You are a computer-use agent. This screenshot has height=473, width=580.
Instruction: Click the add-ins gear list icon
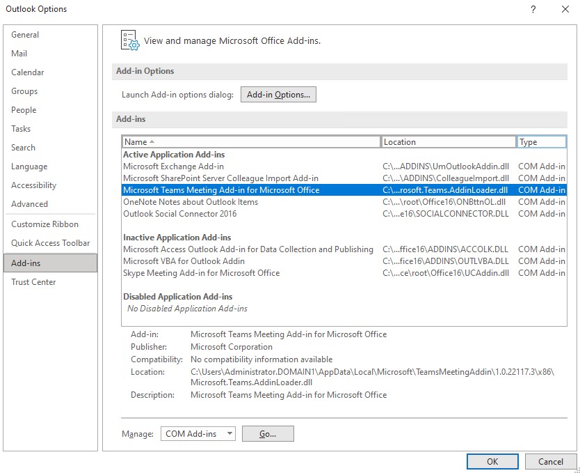tap(130, 40)
